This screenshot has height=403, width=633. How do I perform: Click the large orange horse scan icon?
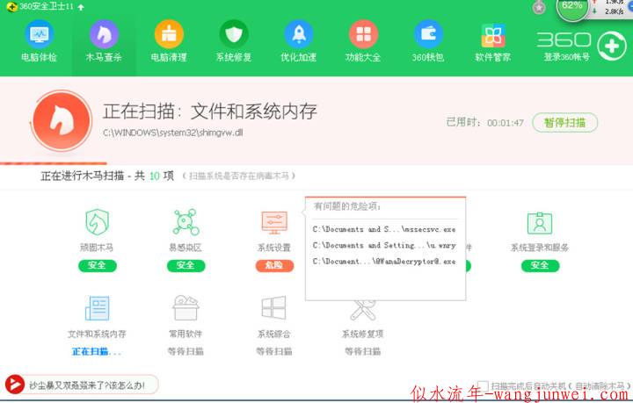[62, 120]
